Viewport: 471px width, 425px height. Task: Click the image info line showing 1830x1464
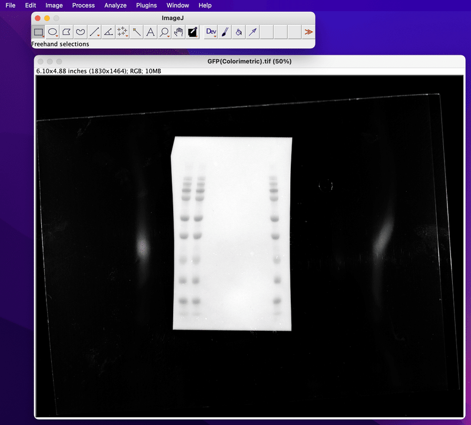click(x=98, y=71)
